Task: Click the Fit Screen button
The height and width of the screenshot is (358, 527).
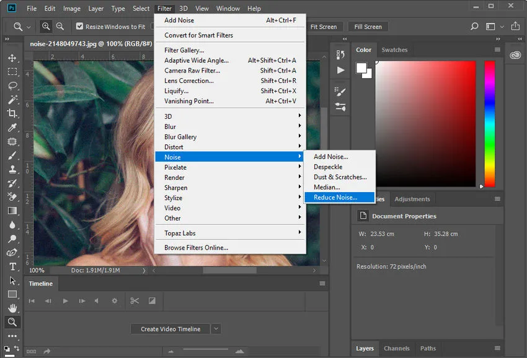Action: click(x=325, y=27)
